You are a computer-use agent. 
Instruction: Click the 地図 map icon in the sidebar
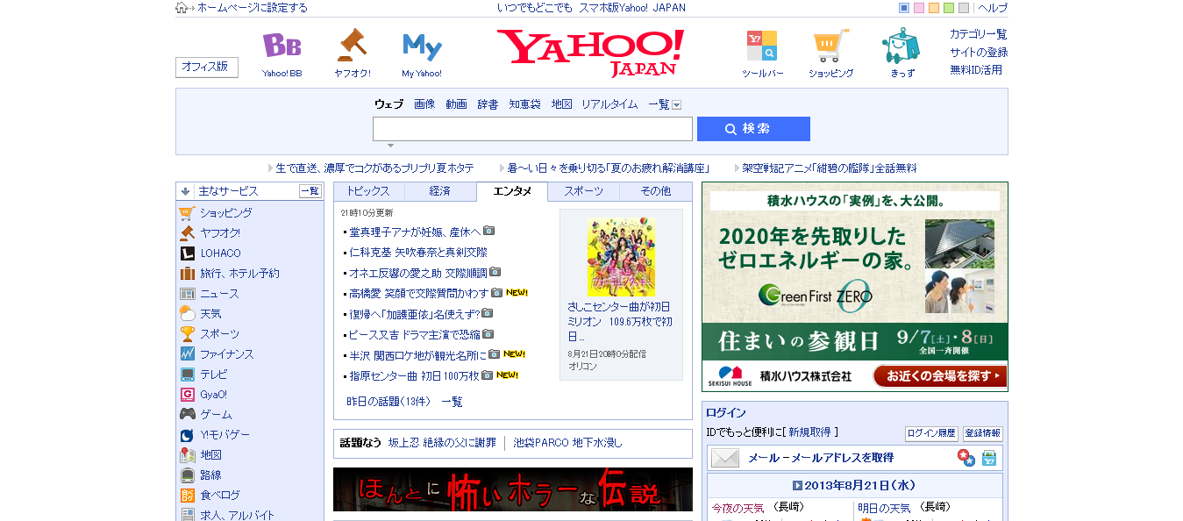[187, 455]
